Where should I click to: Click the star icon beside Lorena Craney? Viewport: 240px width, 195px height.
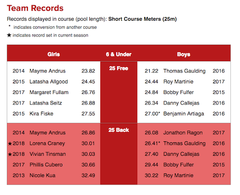[10, 144]
